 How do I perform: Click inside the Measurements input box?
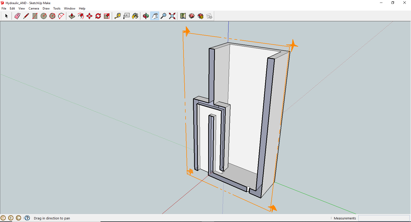(384, 218)
